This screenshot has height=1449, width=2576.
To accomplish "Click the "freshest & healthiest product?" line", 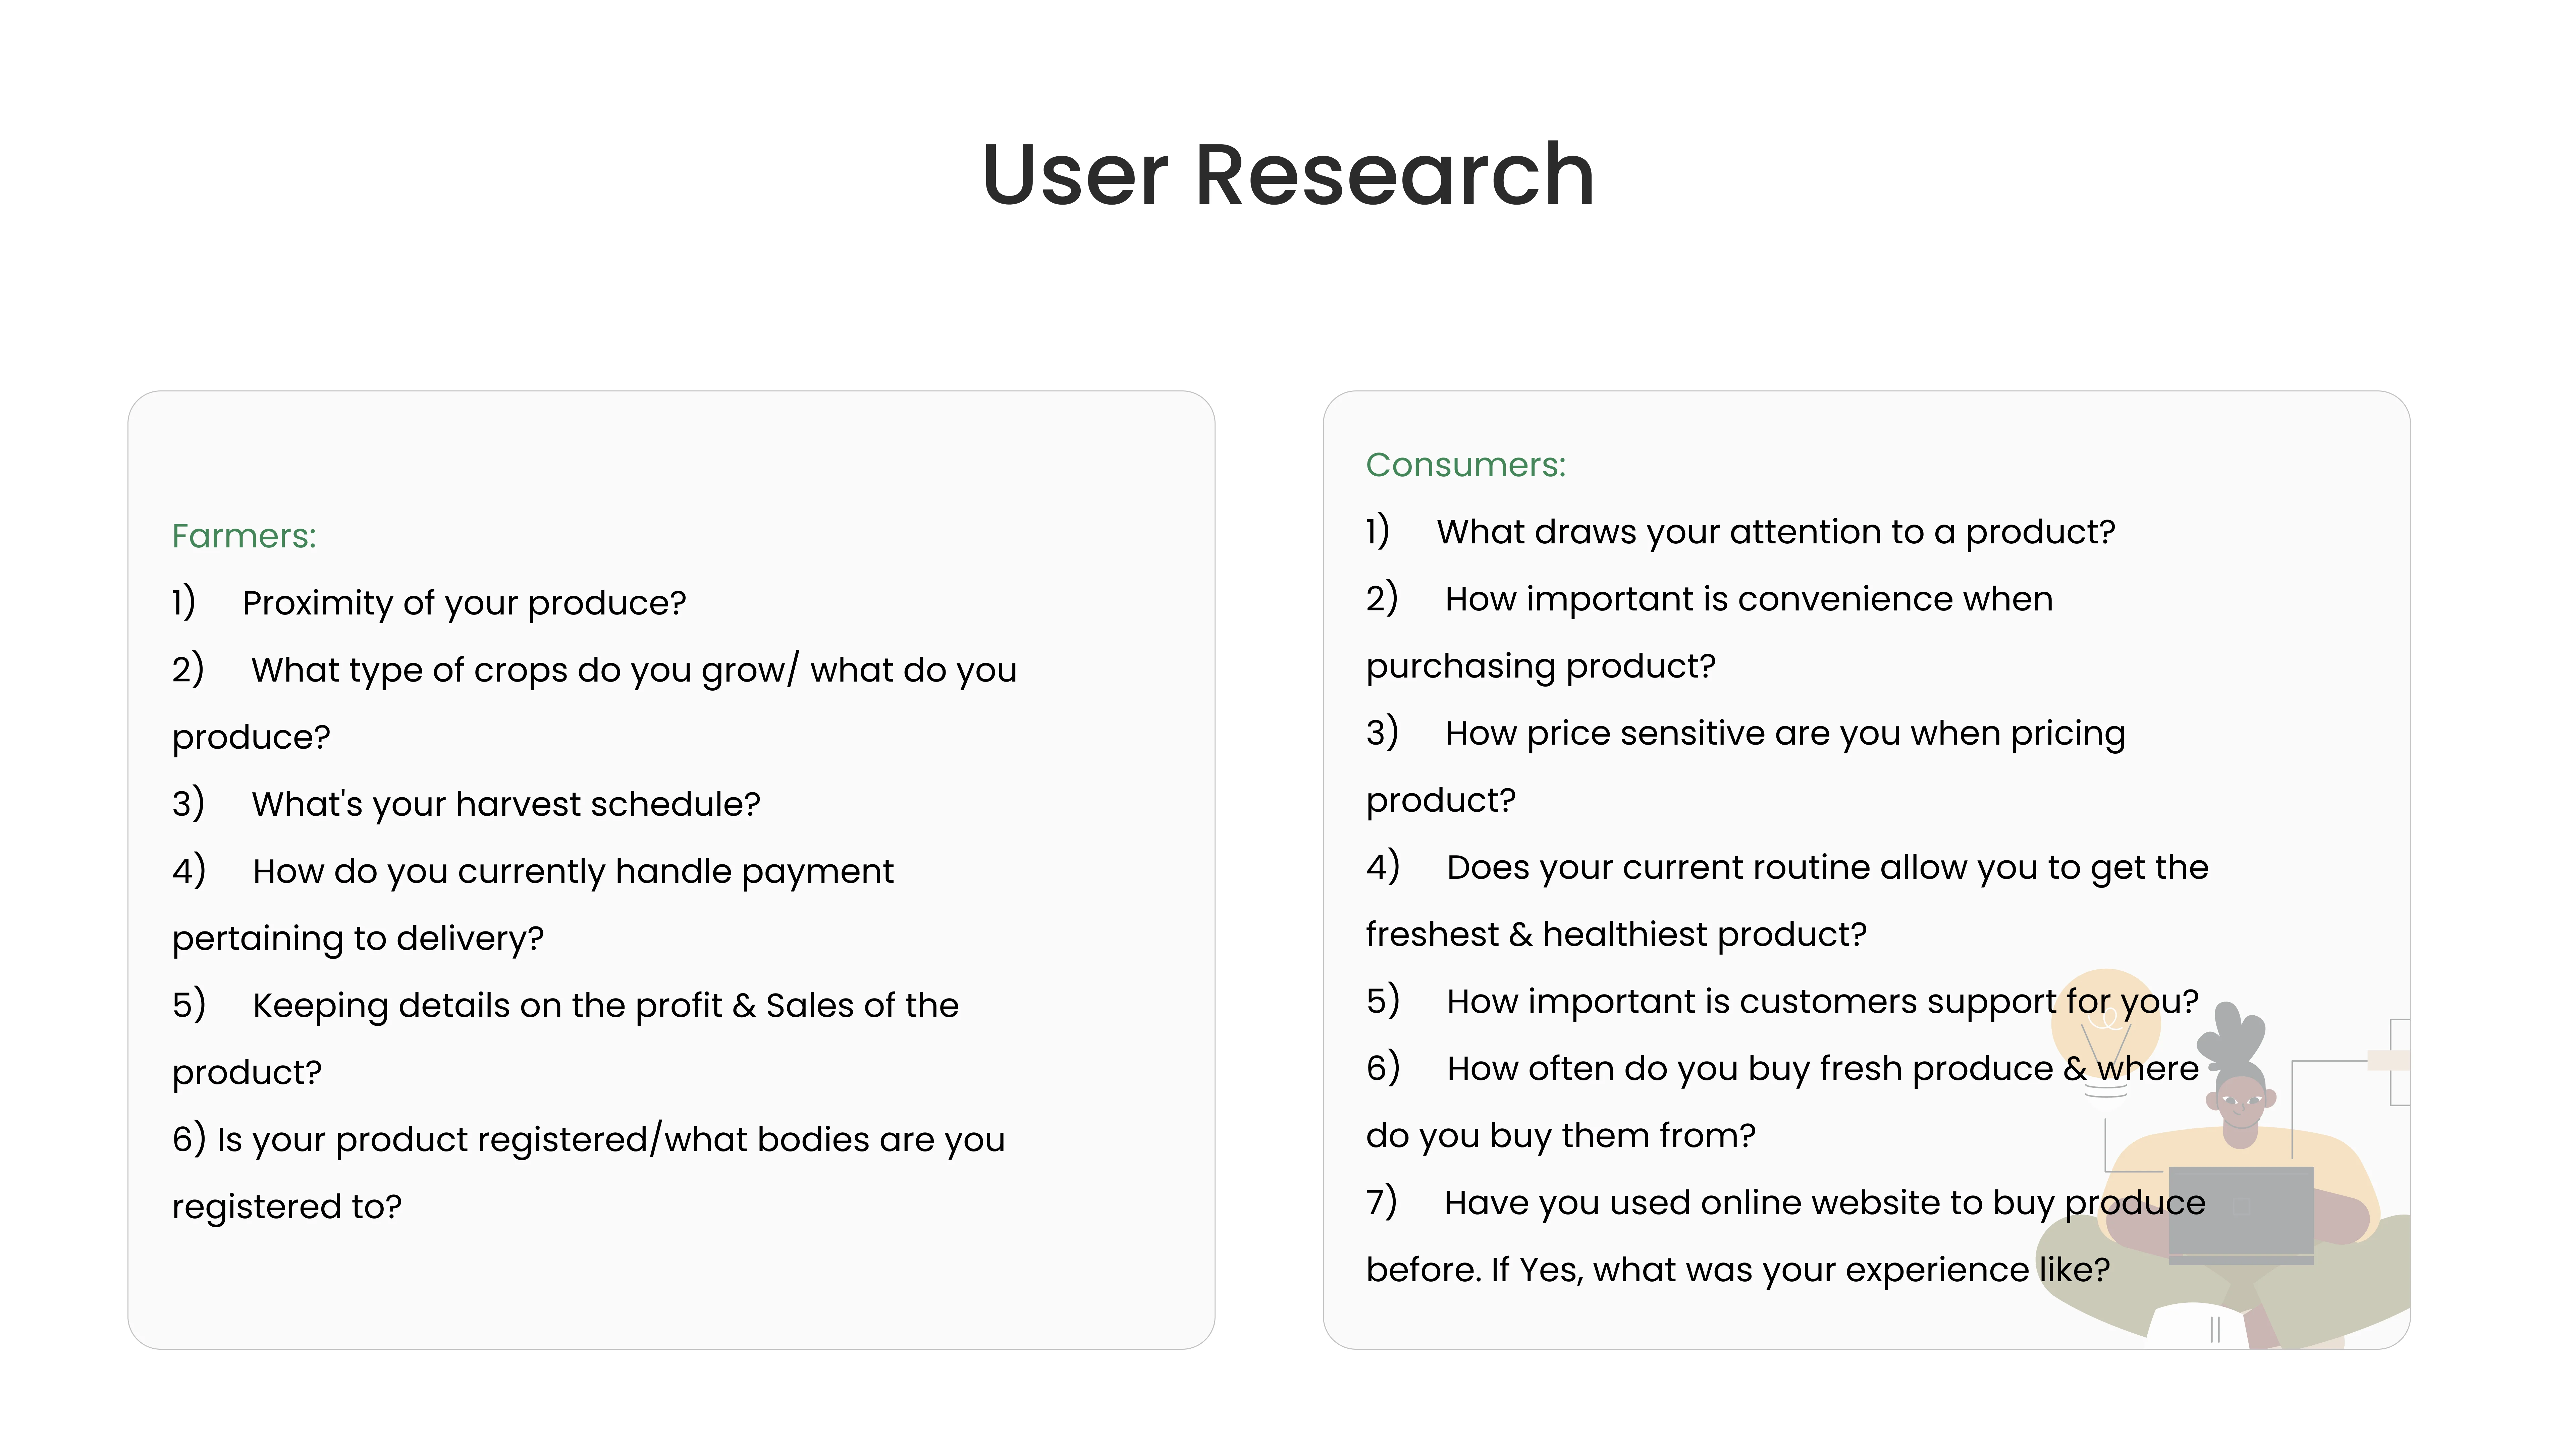I will tap(1616, 934).
